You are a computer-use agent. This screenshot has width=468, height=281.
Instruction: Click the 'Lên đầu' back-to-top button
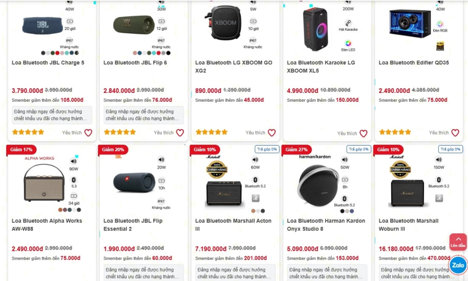click(x=458, y=242)
